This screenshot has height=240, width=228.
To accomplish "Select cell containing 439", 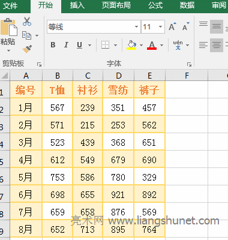I will point(88,142).
